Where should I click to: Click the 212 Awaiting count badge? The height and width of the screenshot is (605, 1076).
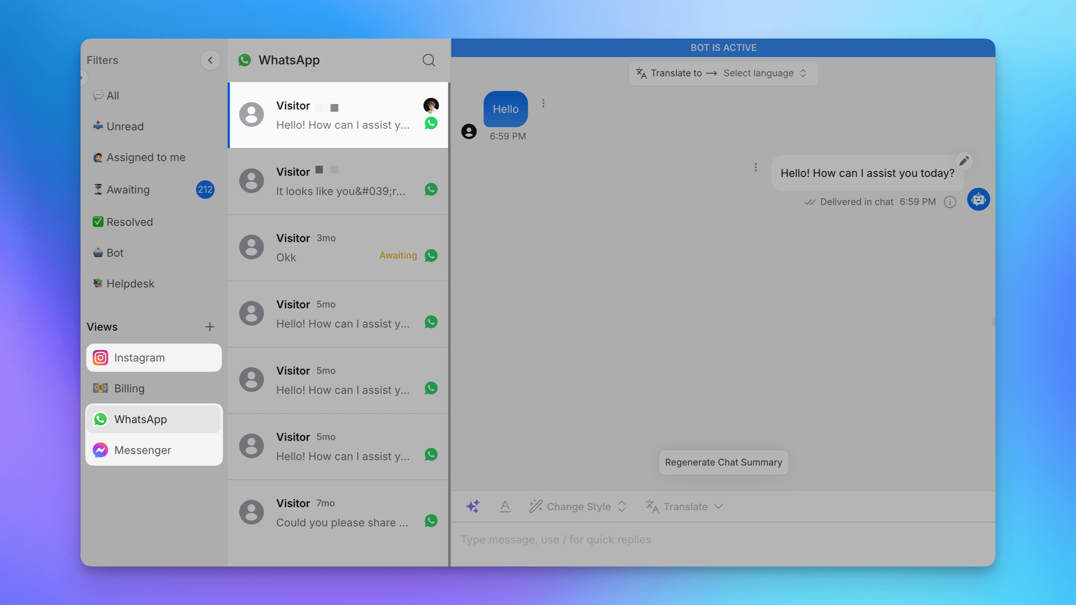point(205,190)
